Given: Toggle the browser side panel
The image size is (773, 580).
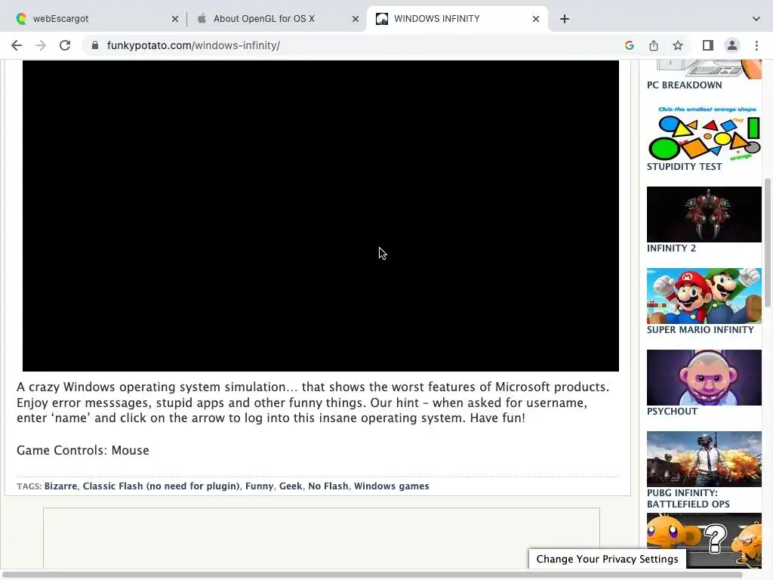Looking at the screenshot, I should click(x=708, y=45).
